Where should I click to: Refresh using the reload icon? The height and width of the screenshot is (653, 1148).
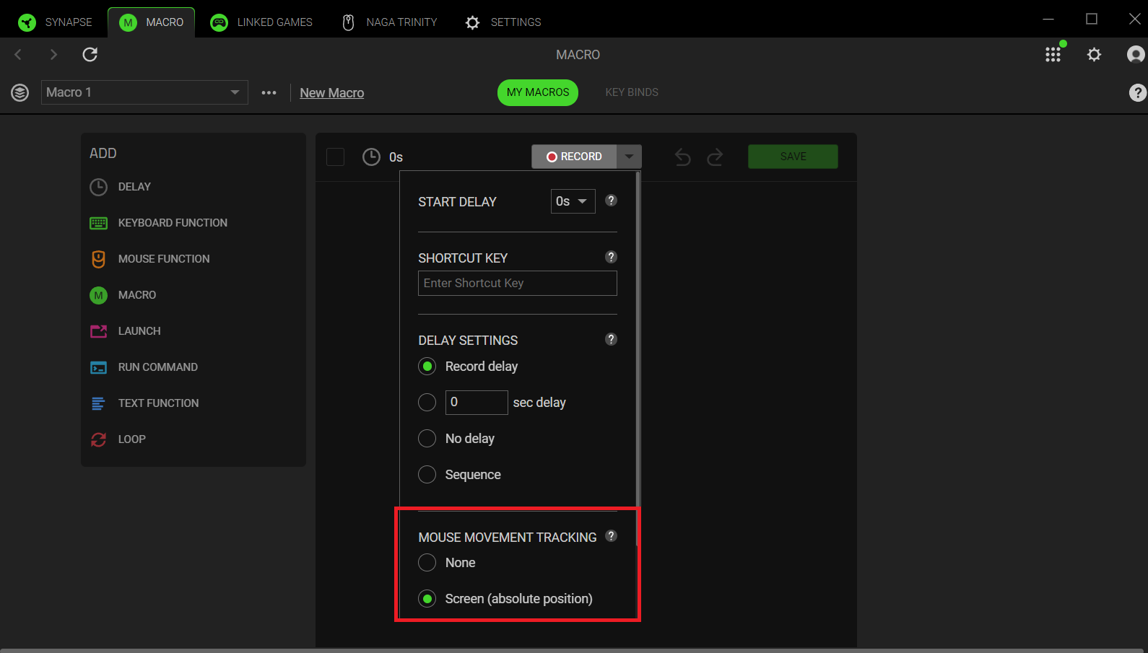[x=90, y=54]
